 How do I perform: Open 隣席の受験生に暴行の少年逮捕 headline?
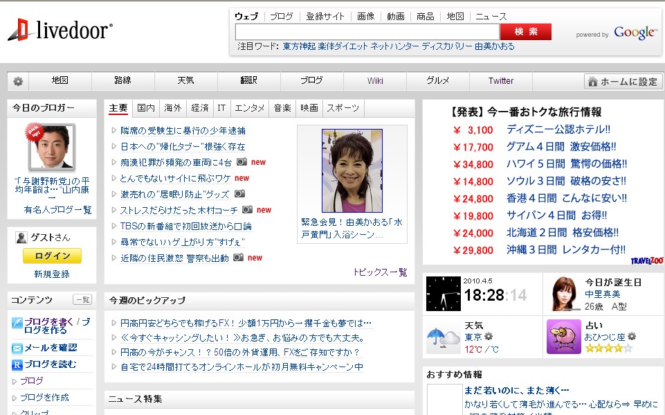tap(183, 130)
